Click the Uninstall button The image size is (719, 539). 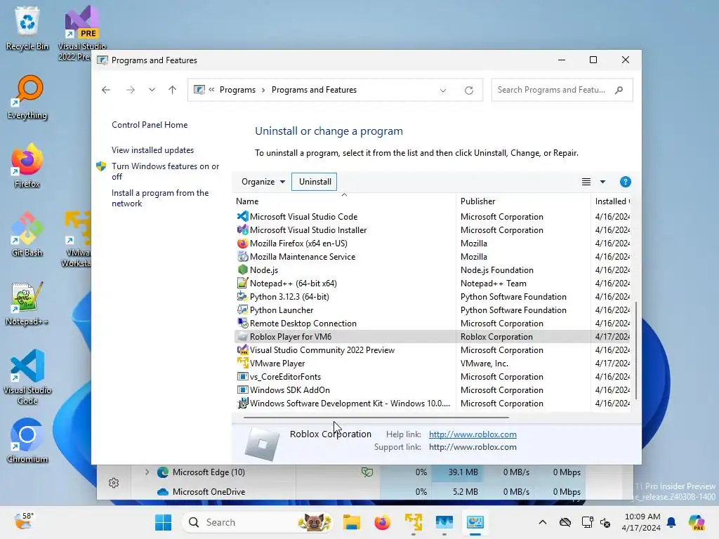pyautogui.click(x=315, y=182)
